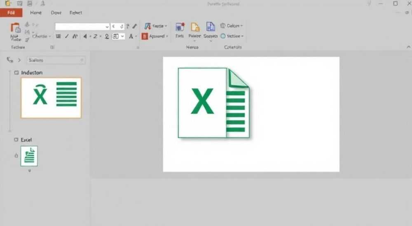Viewport: 412px width, 226px height.
Task: Open the dropdown arrow beside the Z icon
Action: click(101, 37)
